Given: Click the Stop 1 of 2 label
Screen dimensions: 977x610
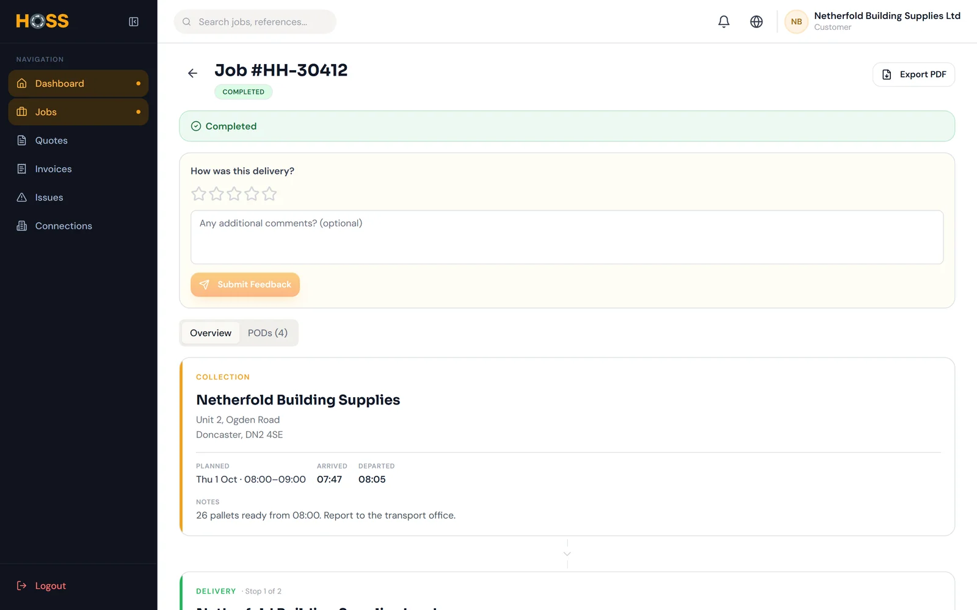Looking at the screenshot, I should 263,592.
